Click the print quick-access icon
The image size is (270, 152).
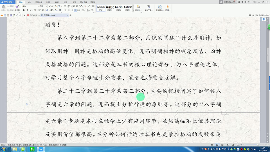tap(11, 15)
